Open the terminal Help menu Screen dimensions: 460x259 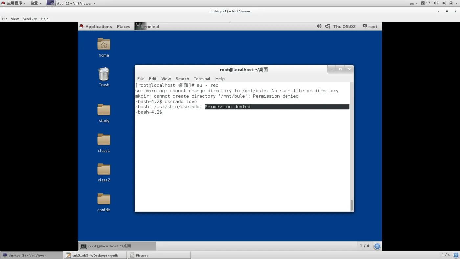(x=220, y=79)
